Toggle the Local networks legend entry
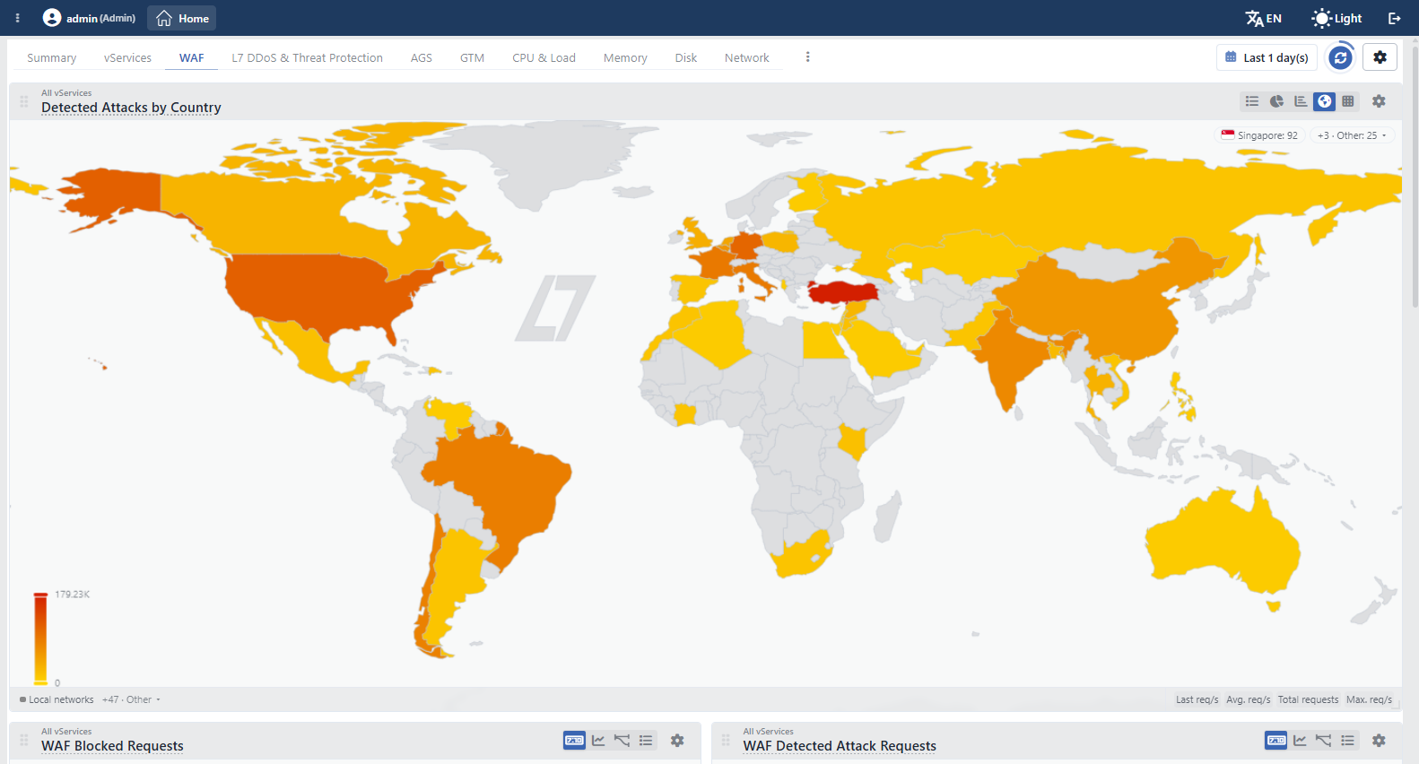 [57, 699]
